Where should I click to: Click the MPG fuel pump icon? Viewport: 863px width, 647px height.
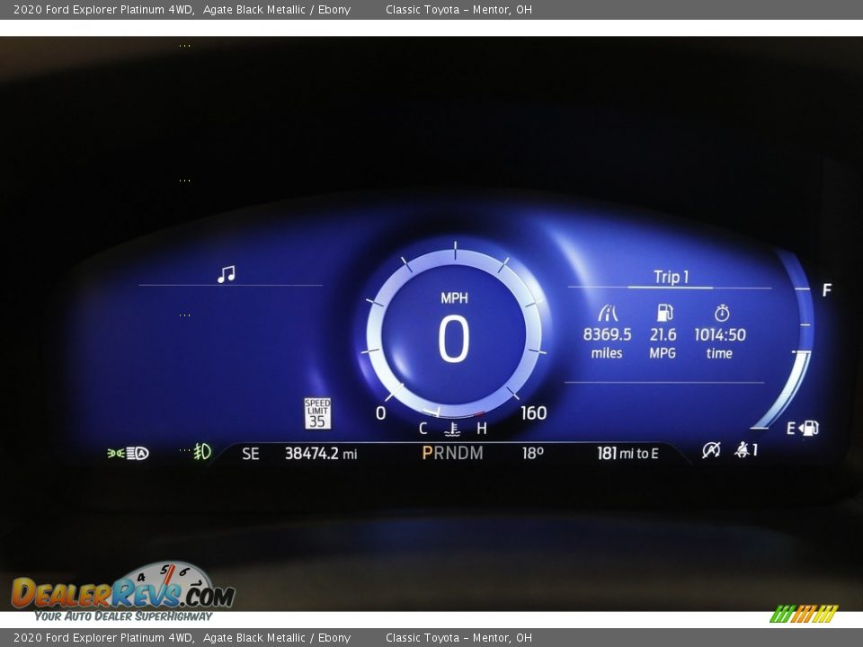pyautogui.click(x=664, y=313)
